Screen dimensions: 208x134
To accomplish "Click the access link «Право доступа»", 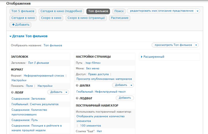I will click(98, 74).
